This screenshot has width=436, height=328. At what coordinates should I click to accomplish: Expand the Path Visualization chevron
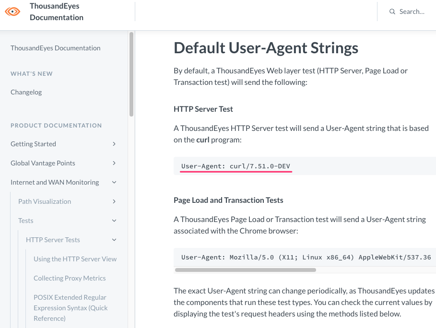[x=114, y=201]
